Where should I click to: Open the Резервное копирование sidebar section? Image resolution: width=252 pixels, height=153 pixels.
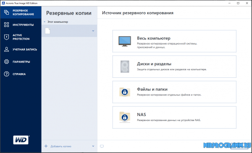coord(21,12)
